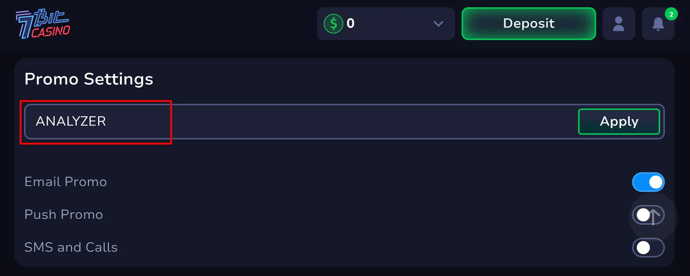Image resolution: width=690 pixels, height=276 pixels.
Task: Click the blank area of the promo field left of Apply
Action: pos(365,122)
